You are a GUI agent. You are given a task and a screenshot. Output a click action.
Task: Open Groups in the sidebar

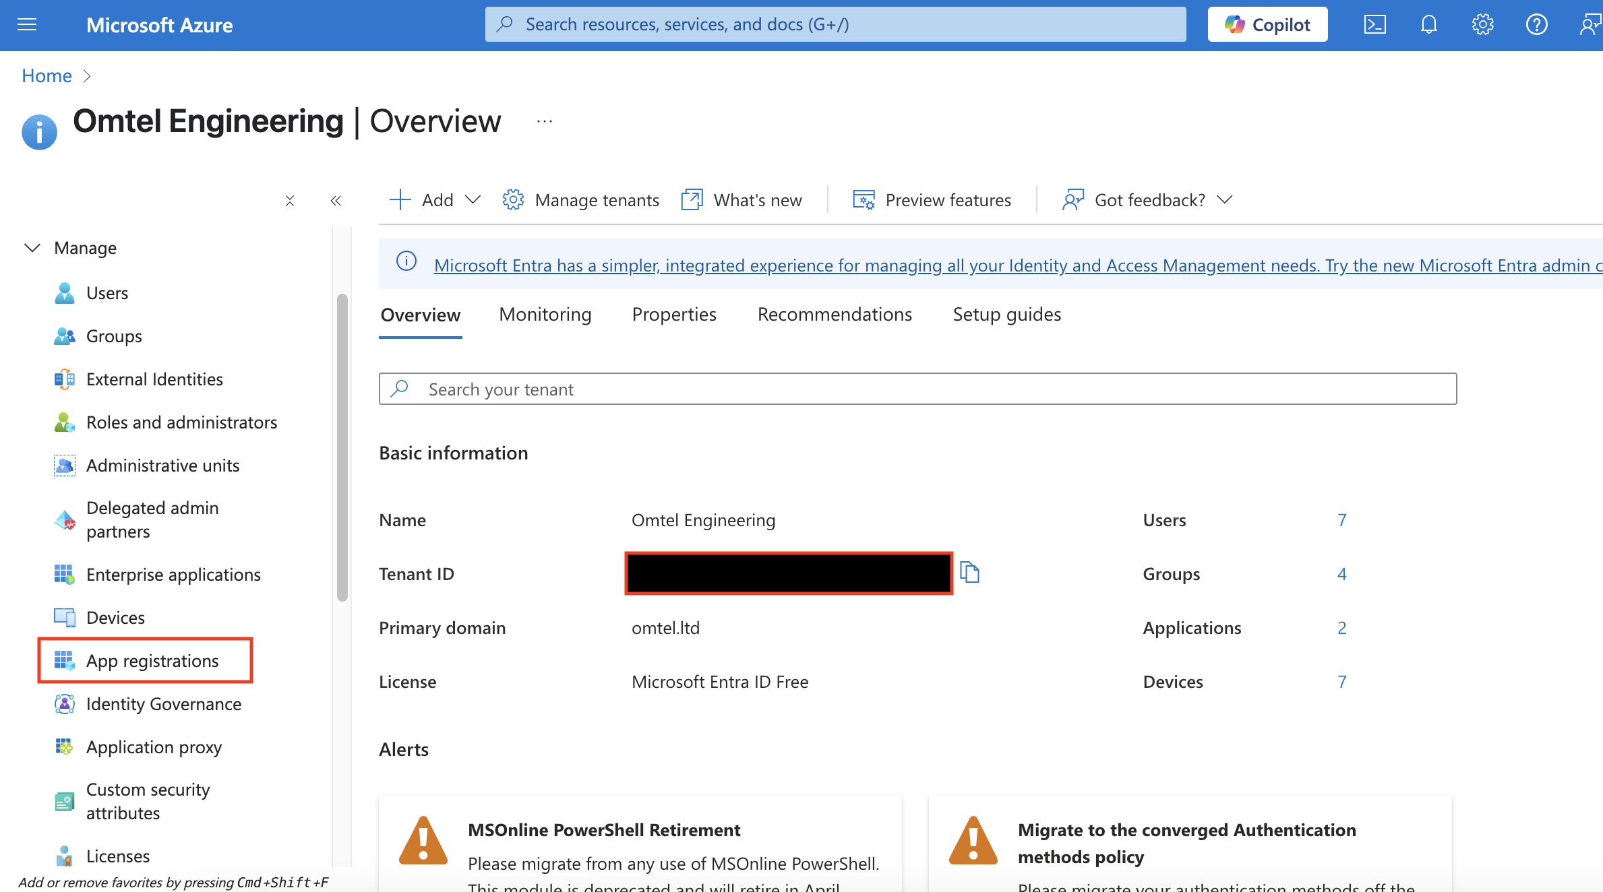point(114,336)
